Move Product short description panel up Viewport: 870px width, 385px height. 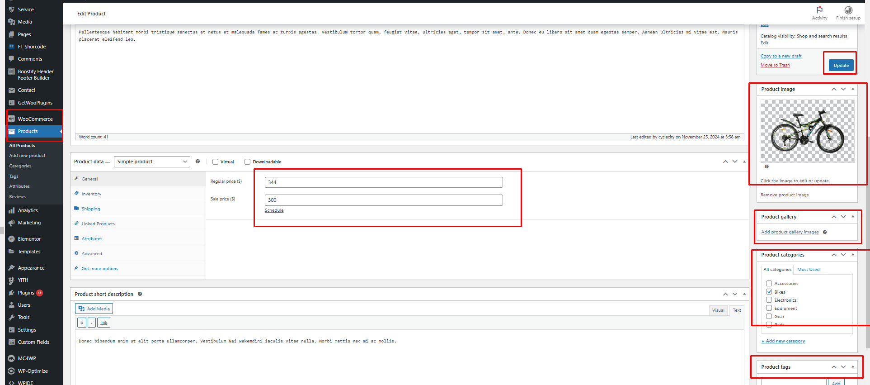pyautogui.click(x=725, y=294)
